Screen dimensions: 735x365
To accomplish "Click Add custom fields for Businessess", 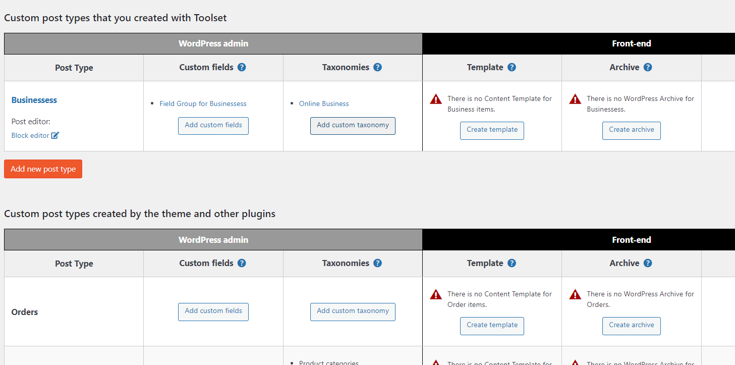I will coord(213,125).
